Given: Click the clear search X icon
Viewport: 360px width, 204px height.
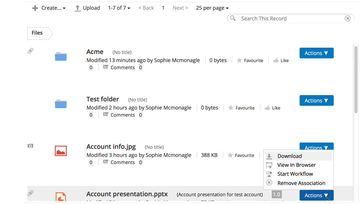Looking at the screenshot, I should (x=347, y=18).
